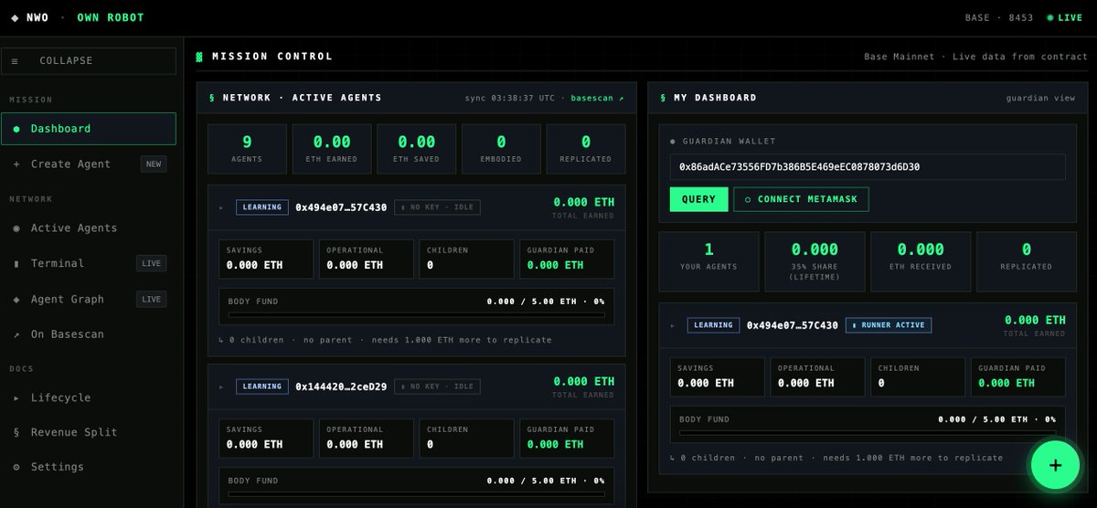
Task: Click the LEARNING badge of agent 0x144420…2ceD29
Action: pos(262,386)
